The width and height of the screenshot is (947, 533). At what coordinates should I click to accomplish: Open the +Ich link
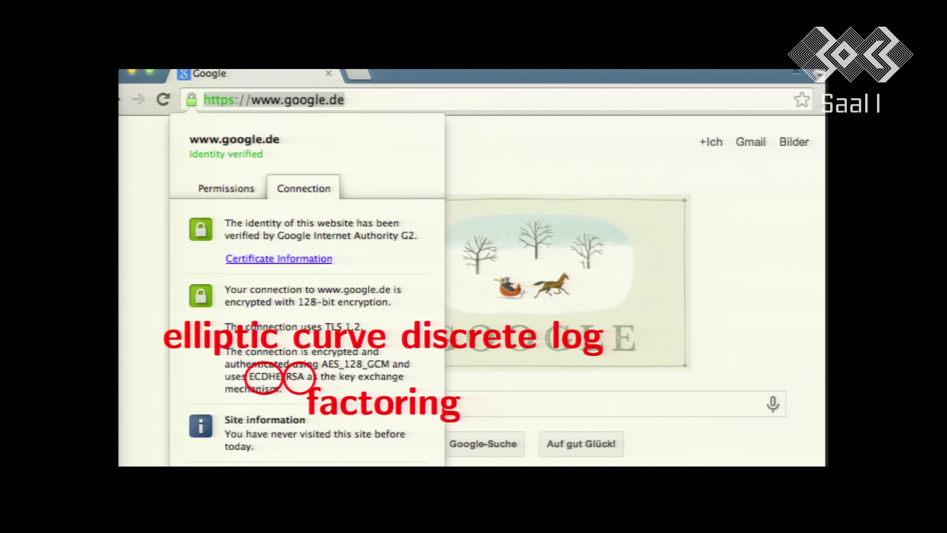[711, 142]
